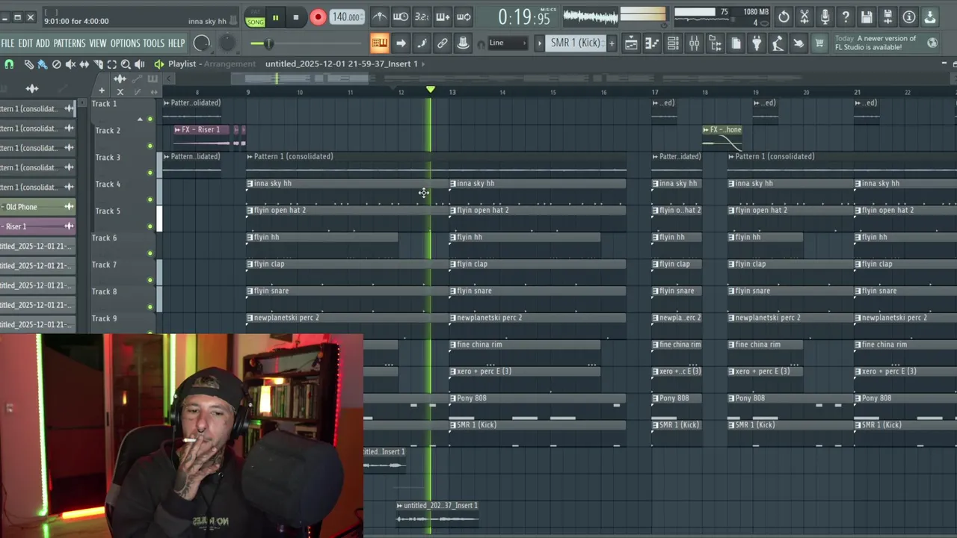Mute Track 8 with its green light

(x=150, y=307)
